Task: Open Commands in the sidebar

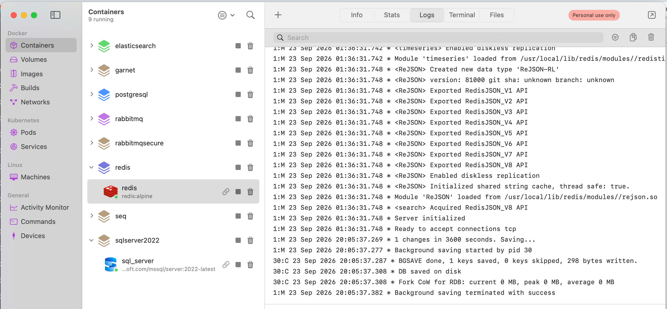Action: pyautogui.click(x=41, y=222)
